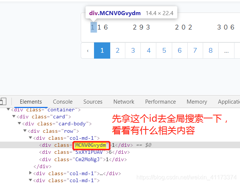
Task: Collapse the div class="container" node
Action: [x=8, y=109]
